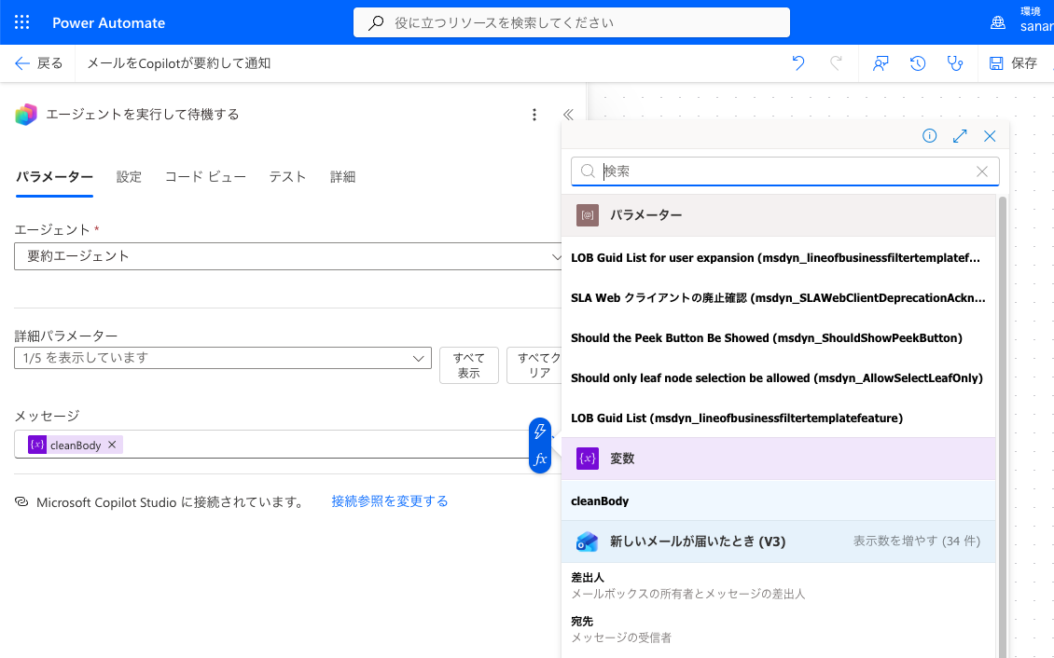Click the 変数 section header

pyautogui.click(x=779, y=459)
